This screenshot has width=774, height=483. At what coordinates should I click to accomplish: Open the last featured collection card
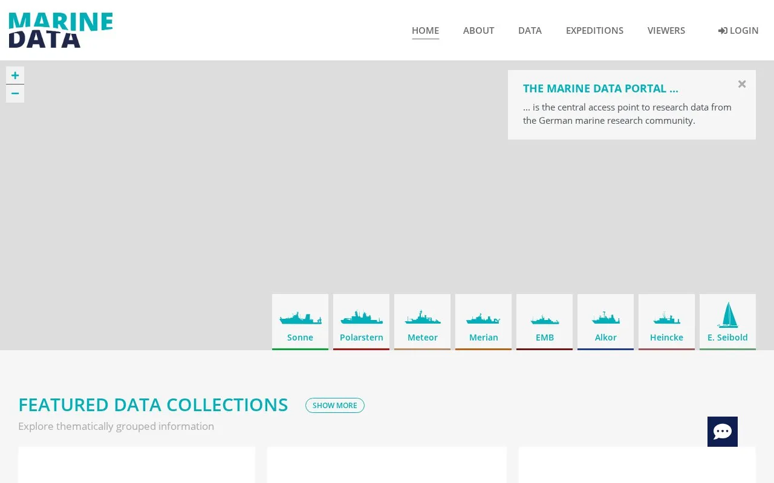coord(637,465)
